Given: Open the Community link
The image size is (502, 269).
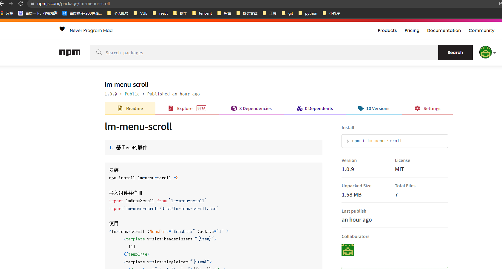Looking at the screenshot, I should 481,30.
